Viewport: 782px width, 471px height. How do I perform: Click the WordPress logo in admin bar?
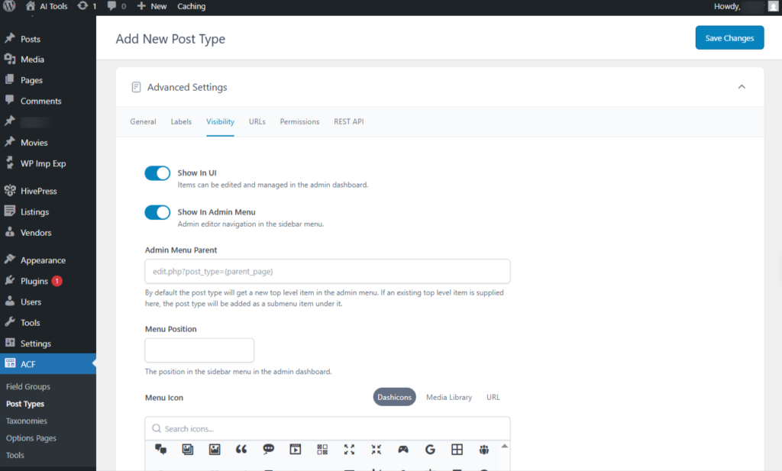9,6
